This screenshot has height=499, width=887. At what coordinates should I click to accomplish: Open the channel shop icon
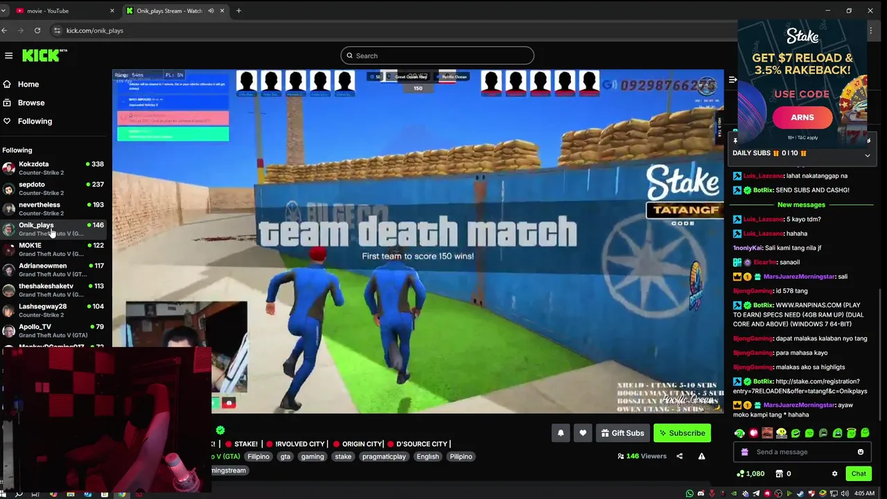pyautogui.click(x=779, y=473)
